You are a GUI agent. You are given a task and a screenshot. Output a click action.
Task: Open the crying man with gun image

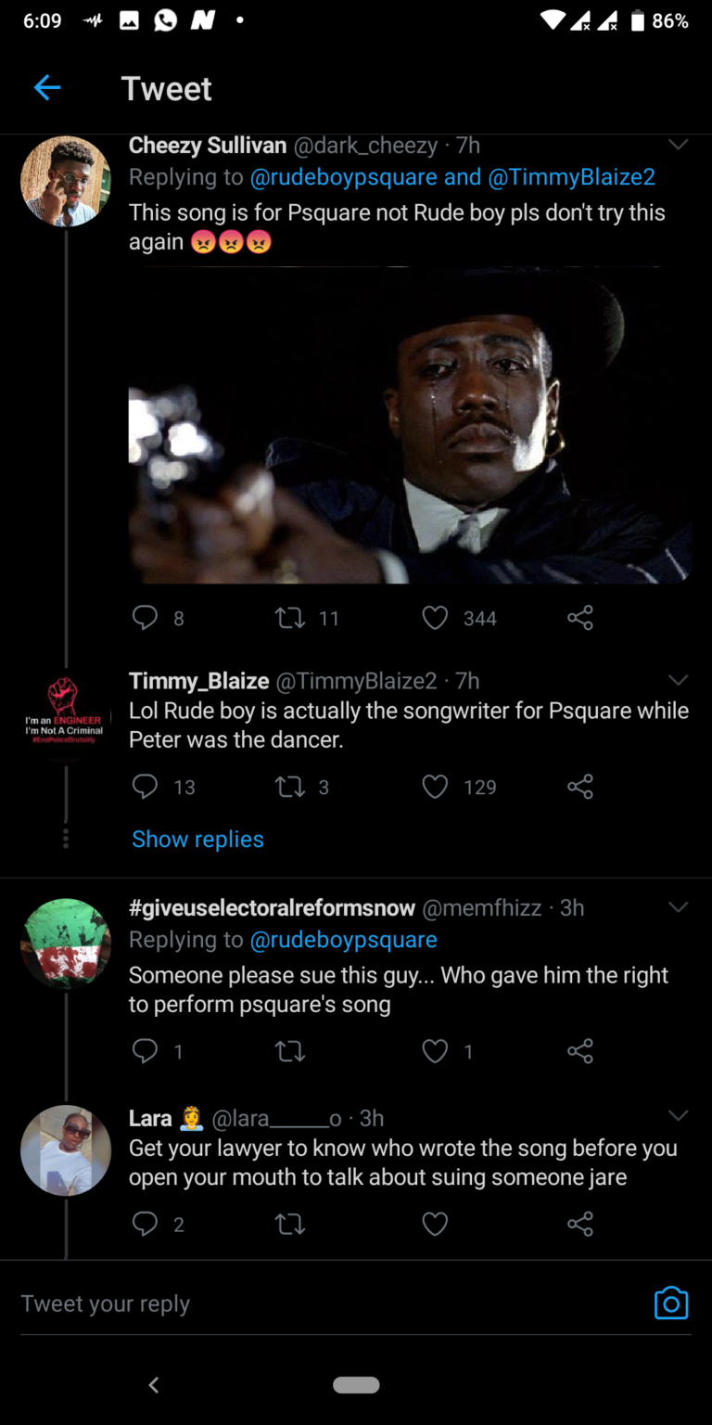(410, 425)
